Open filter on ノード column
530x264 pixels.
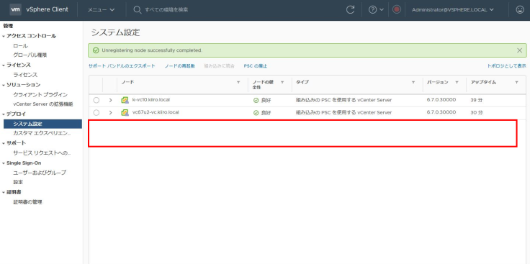[238, 83]
